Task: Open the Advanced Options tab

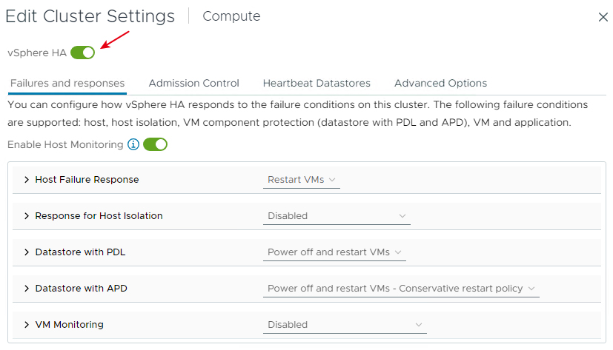Action: (440, 83)
